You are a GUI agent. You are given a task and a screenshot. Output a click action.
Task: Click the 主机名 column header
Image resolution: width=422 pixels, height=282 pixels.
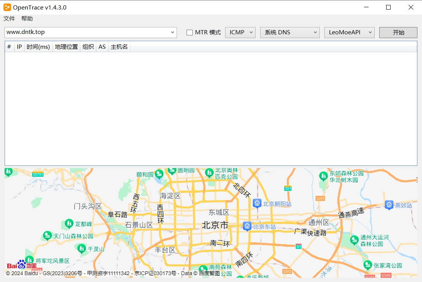click(119, 47)
